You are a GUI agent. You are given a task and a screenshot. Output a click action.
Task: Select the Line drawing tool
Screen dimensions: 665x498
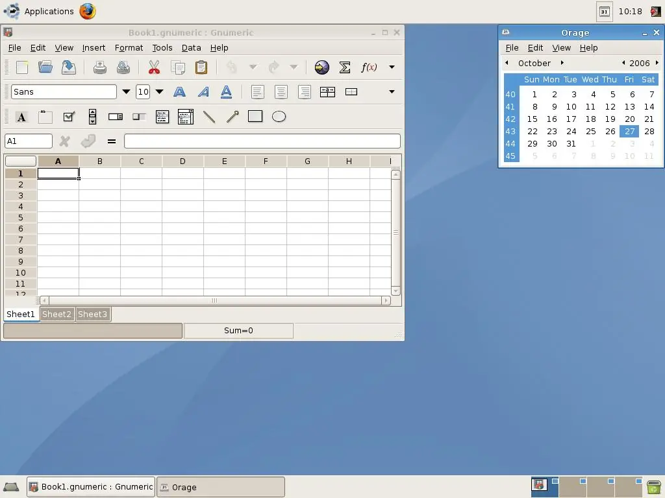coord(209,117)
